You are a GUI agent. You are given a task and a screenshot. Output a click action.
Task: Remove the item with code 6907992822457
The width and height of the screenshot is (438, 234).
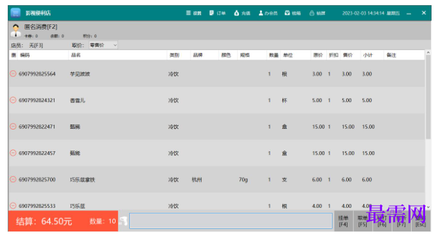tap(13, 153)
